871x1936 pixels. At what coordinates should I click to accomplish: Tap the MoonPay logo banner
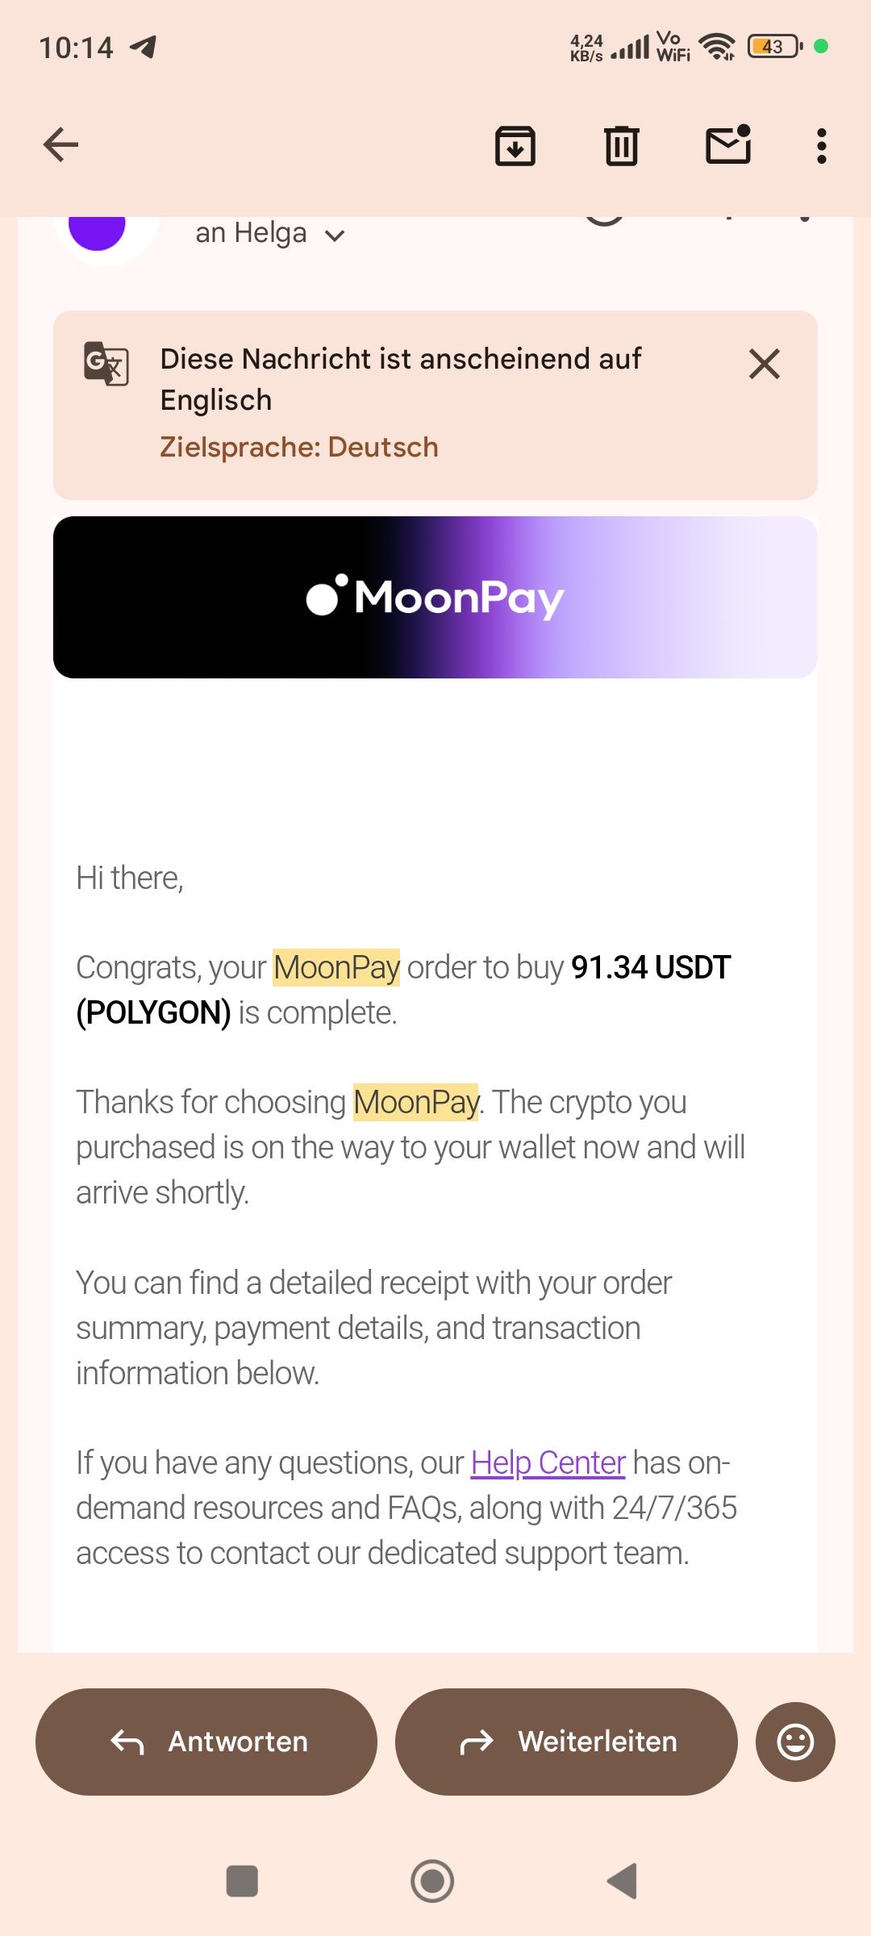[x=435, y=597]
